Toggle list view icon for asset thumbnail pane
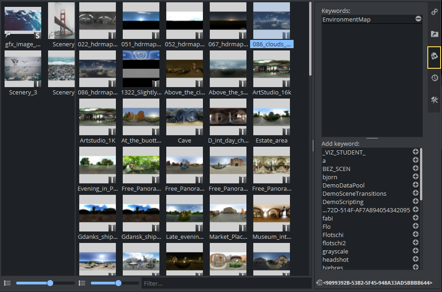This screenshot has width=442, height=292. coord(82,283)
